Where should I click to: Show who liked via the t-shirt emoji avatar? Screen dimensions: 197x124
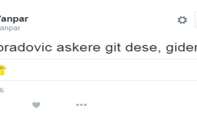tap(3, 70)
